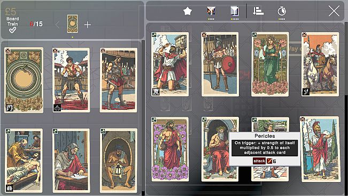Click the Pericles tooltip title
Image resolution: width=348 pixels, height=196 pixels.
[x=265, y=136]
